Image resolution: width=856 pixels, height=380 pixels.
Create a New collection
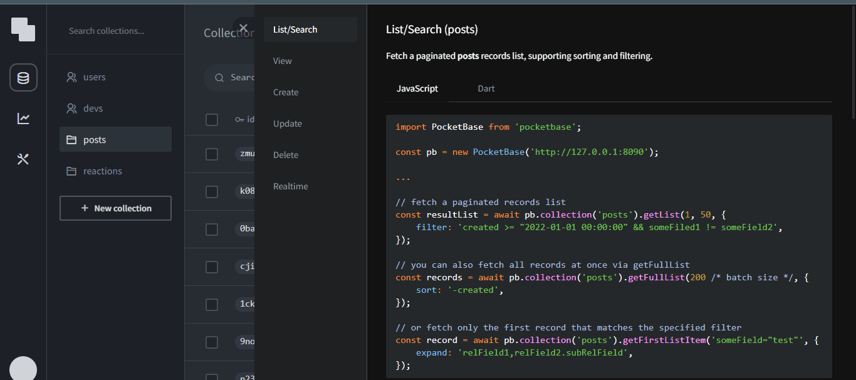coord(115,208)
